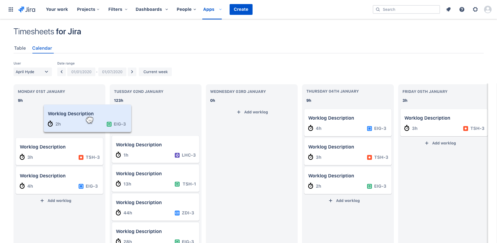Add worklog to Friday 05th January

pyautogui.click(x=441, y=143)
